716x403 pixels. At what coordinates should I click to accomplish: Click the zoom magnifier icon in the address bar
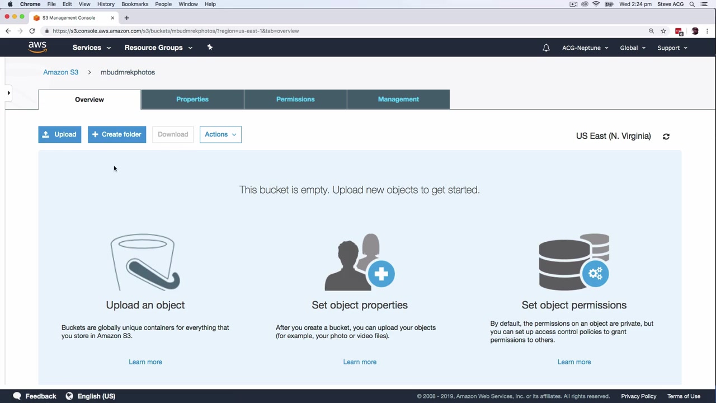(651, 31)
